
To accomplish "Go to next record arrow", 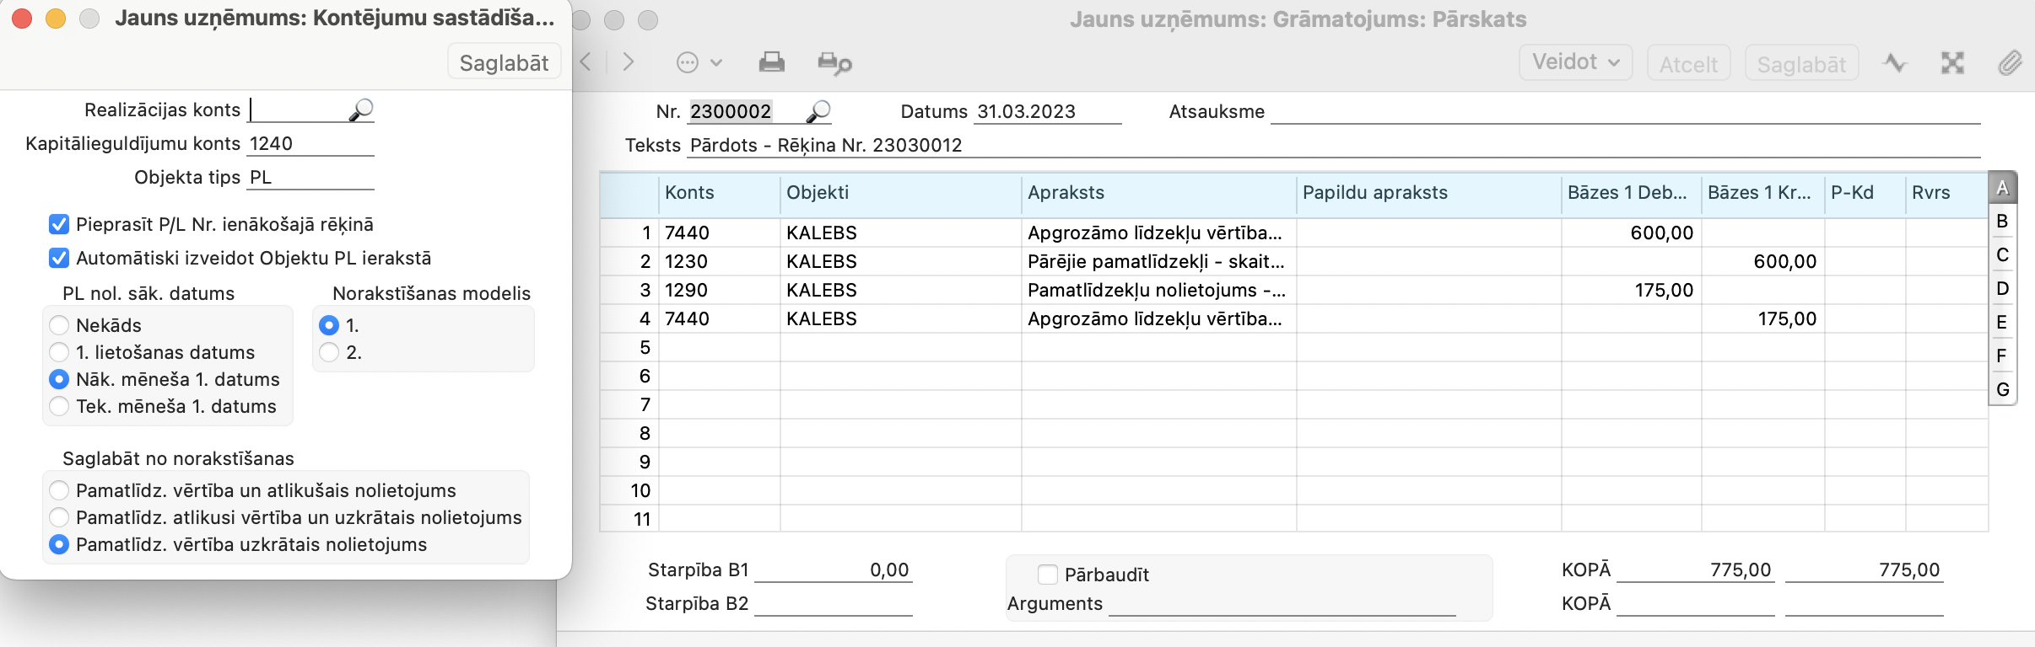I will 629,62.
